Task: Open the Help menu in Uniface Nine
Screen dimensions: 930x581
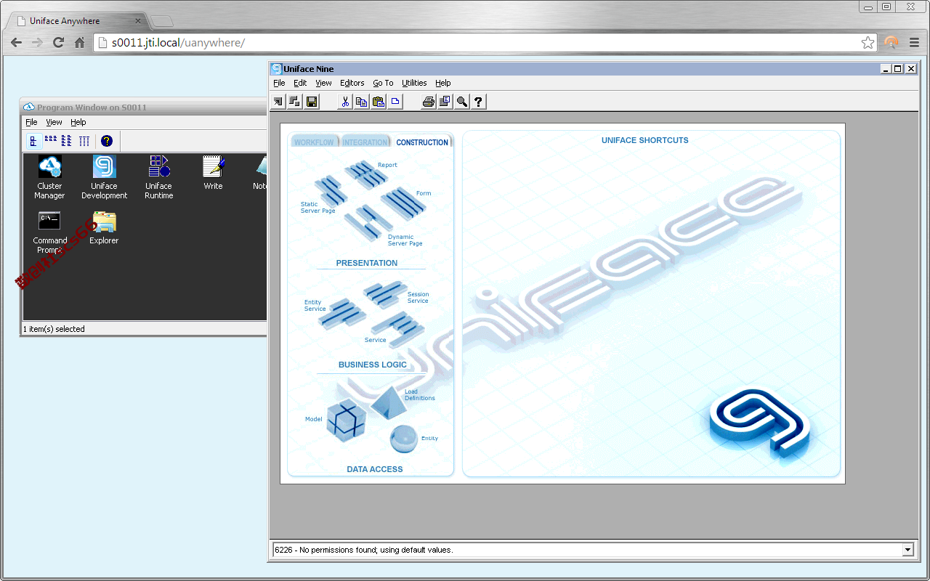Action: (443, 83)
